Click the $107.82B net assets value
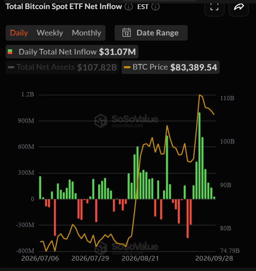Screen dimensions: 256x271 click(x=97, y=67)
